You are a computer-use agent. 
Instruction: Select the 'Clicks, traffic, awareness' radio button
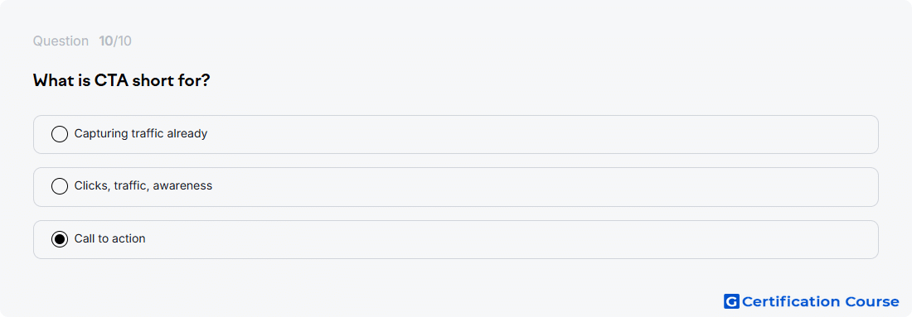[x=60, y=186]
